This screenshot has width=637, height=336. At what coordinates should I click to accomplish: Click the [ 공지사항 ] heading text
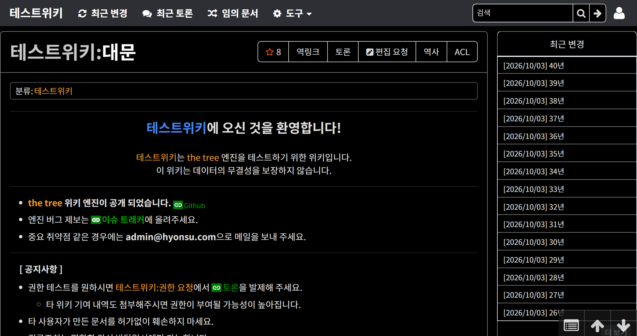pyautogui.click(x=41, y=269)
